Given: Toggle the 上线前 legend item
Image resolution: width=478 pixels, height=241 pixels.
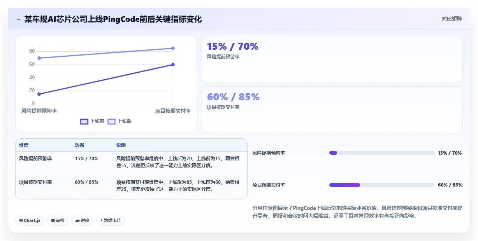Looking at the screenshot, I should point(92,121).
